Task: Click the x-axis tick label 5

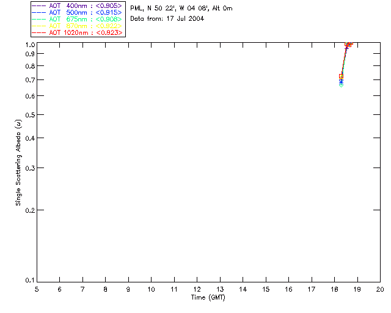Action: (x=37, y=289)
